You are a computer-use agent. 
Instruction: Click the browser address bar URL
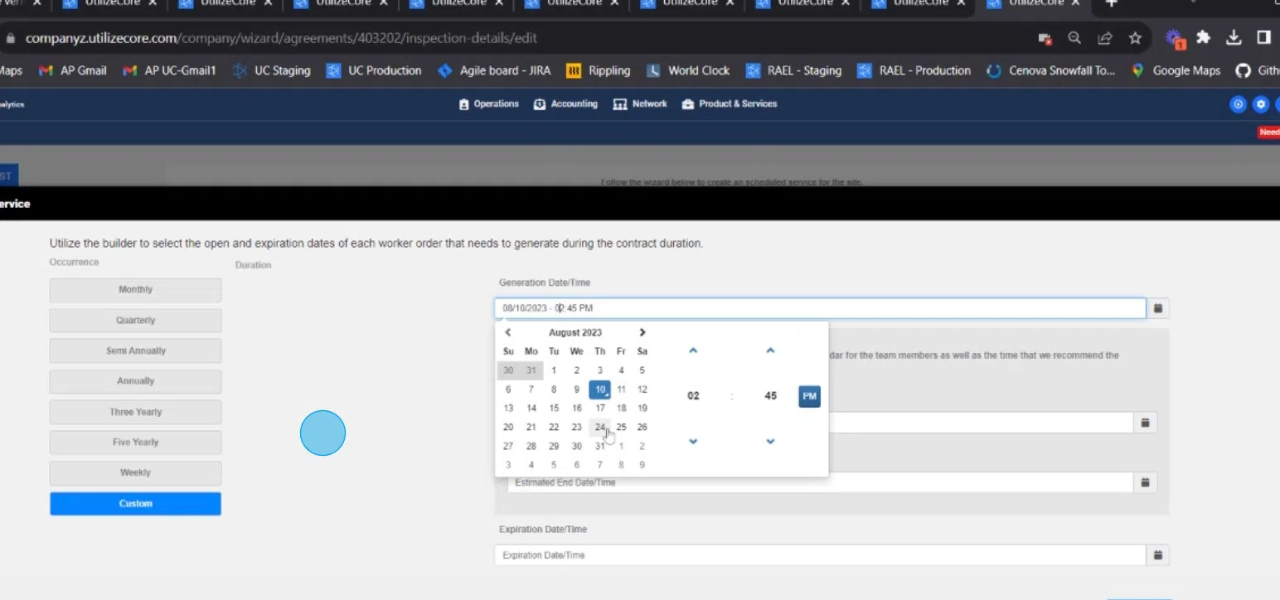[x=281, y=38]
